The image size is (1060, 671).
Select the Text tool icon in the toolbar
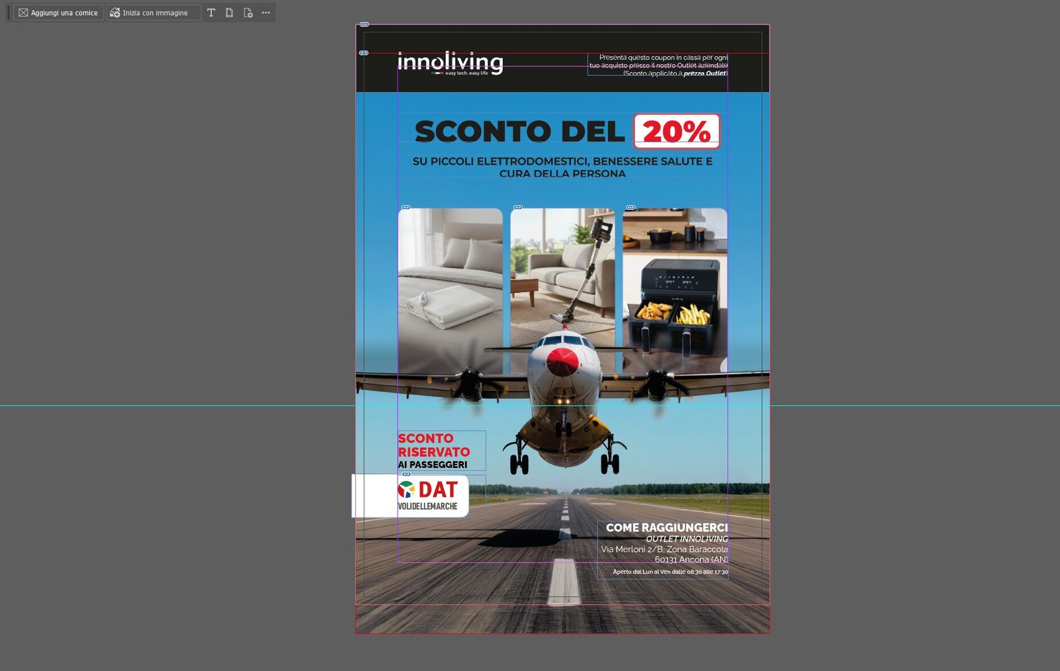(211, 13)
